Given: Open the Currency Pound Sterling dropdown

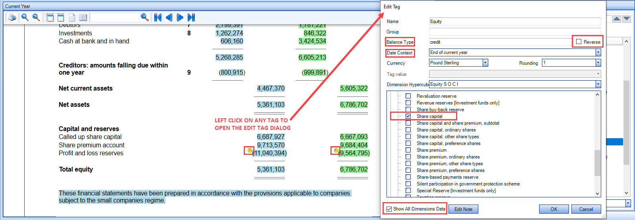Looking at the screenshot, I should coord(485,63).
